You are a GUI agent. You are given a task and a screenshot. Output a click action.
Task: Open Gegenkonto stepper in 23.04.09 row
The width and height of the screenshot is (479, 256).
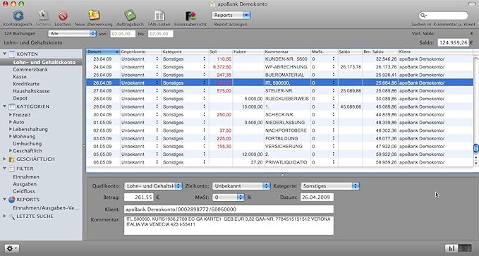[157, 59]
